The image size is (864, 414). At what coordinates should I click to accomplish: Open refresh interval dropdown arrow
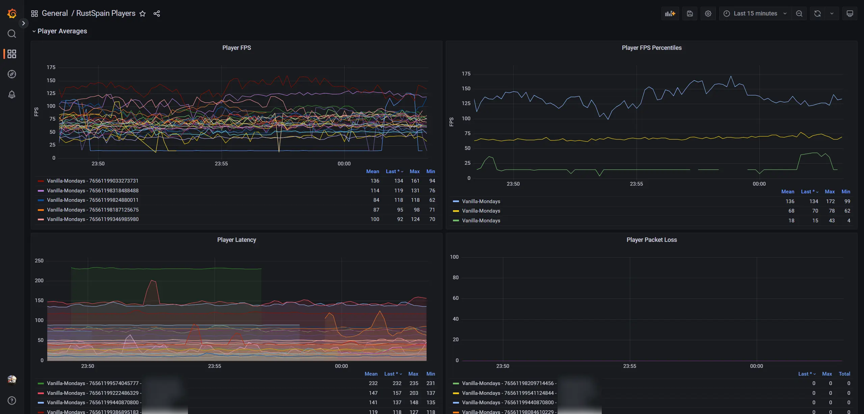click(x=832, y=13)
